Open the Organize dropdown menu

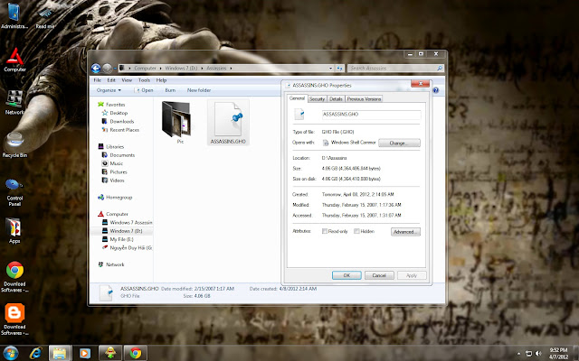[109, 90]
